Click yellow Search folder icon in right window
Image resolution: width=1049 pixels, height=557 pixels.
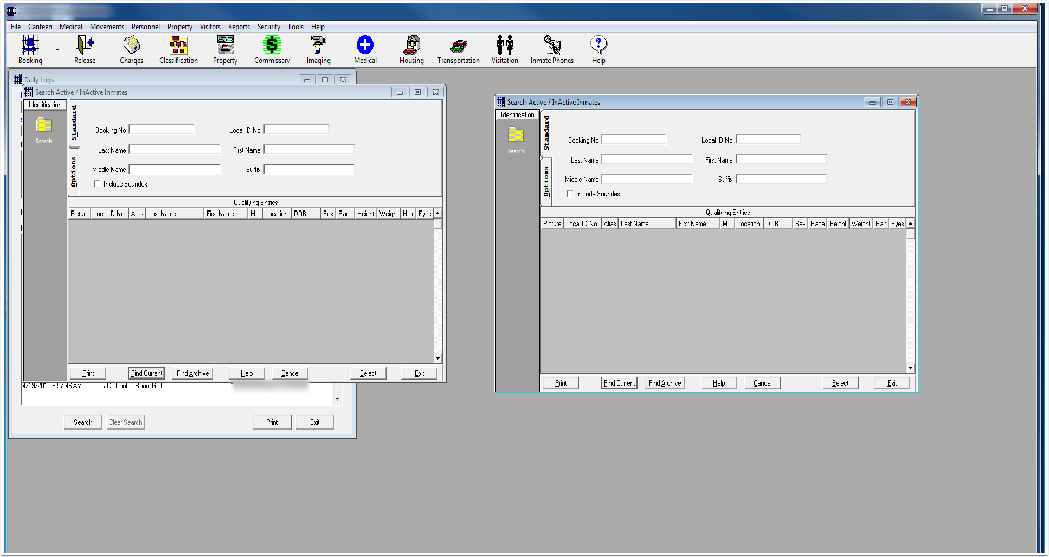pos(516,136)
